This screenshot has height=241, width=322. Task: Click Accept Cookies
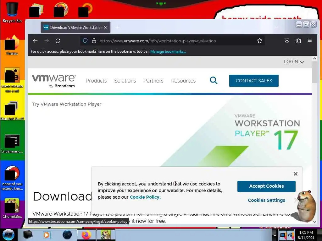coord(266,186)
